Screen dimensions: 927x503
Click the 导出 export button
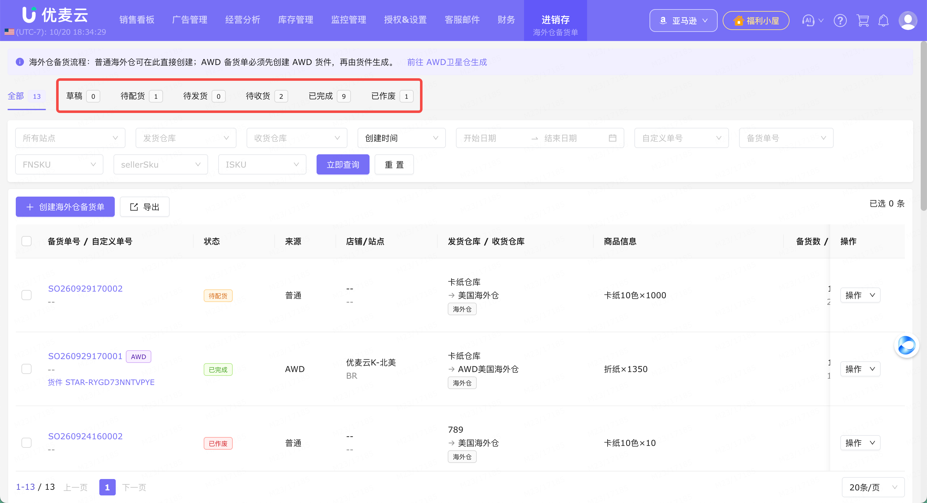click(145, 207)
